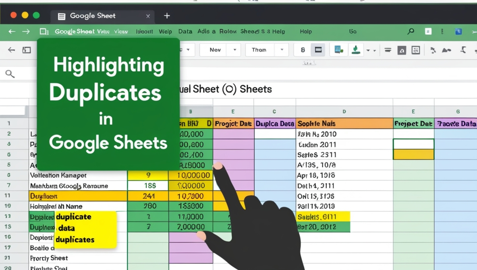
Task: Click the green 'Sar 20, 2012' cell
Action: click(323, 227)
